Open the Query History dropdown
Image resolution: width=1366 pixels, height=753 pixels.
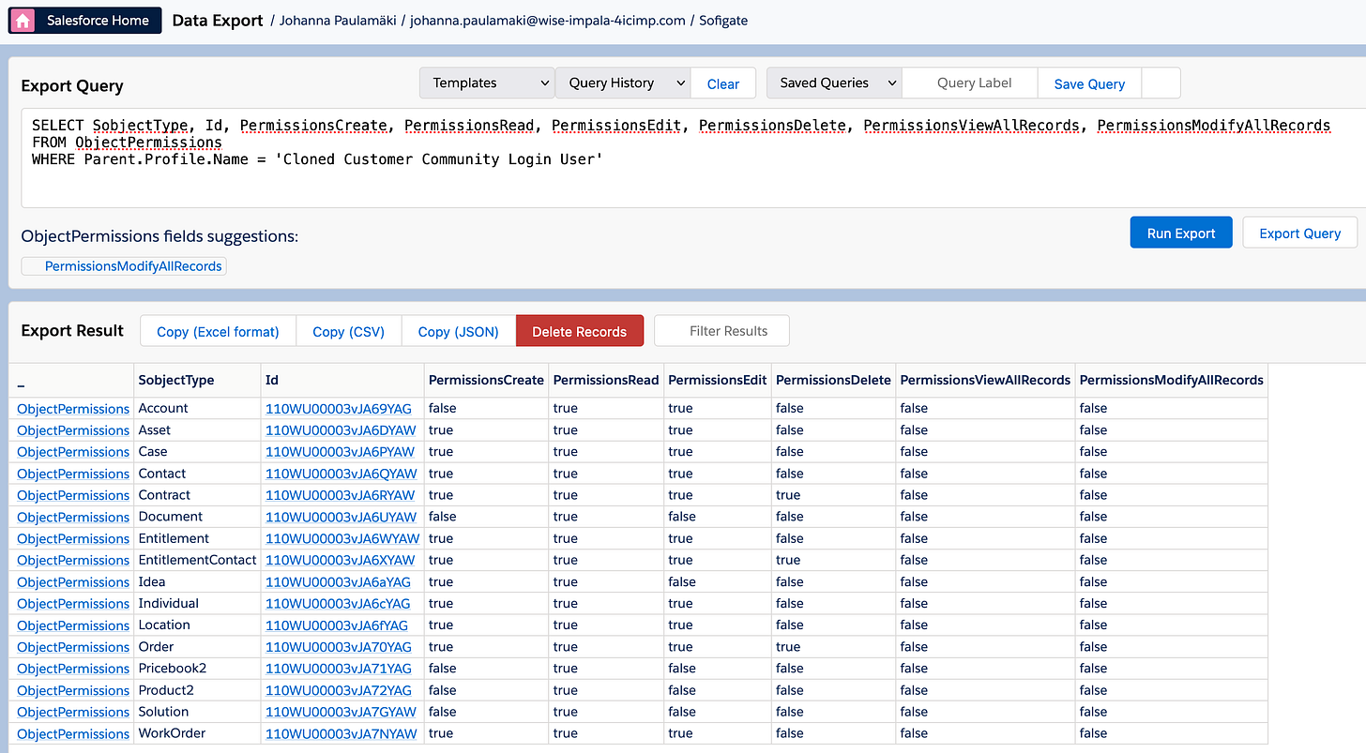pyautogui.click(x=623, y=83)
